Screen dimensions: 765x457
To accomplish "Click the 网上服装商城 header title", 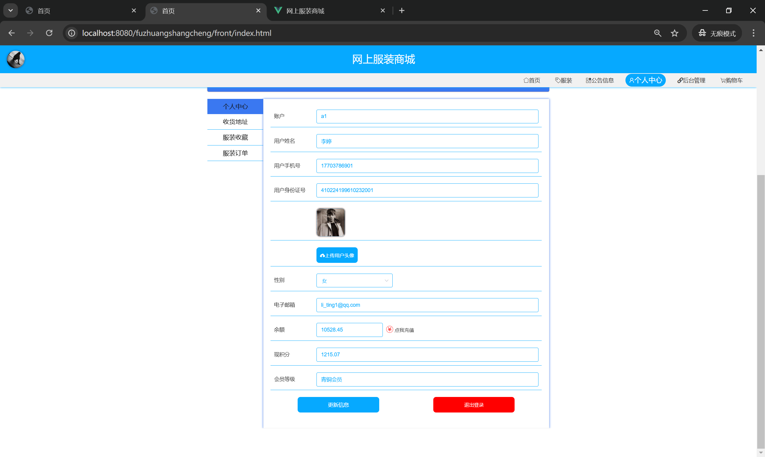I will 384,59.
